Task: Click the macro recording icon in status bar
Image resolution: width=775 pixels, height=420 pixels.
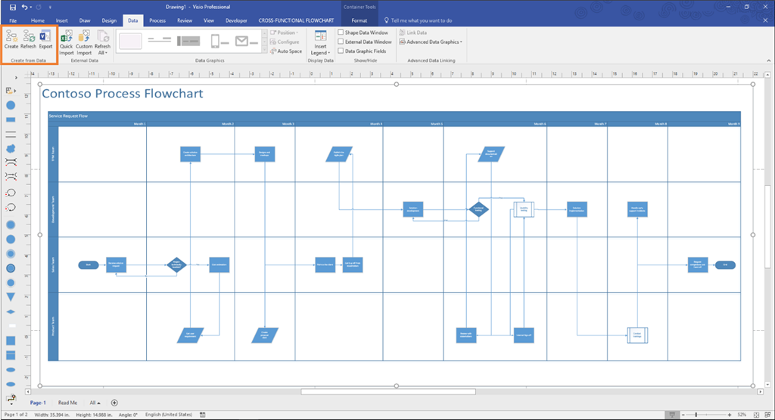Action: pos(203,415)
